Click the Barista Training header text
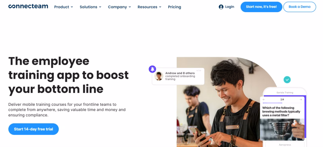The height and width of the screenshot is (147, 323). click(285, 92)
